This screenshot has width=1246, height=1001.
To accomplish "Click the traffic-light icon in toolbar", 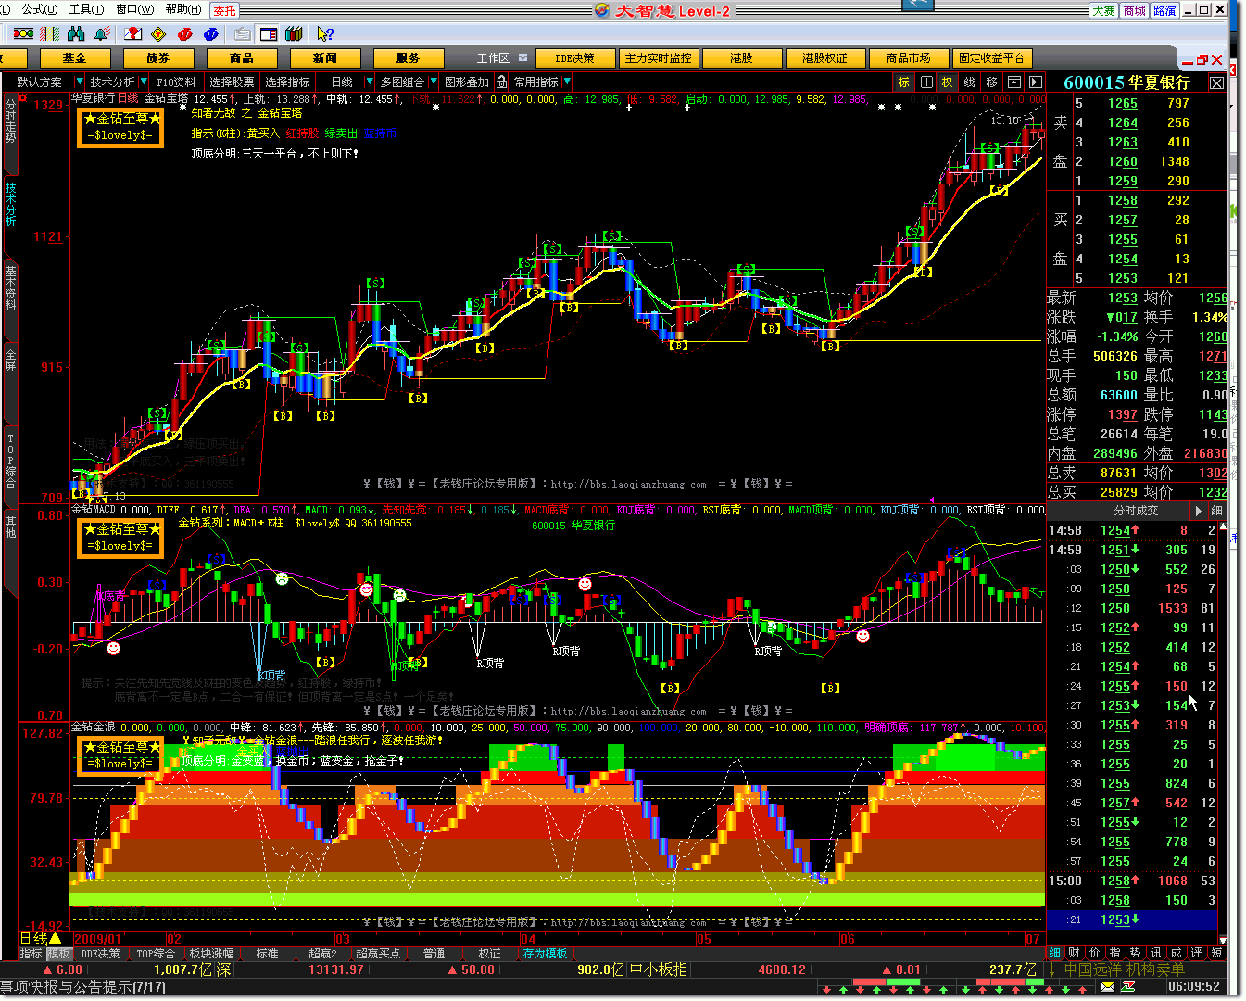I will 23,34.
